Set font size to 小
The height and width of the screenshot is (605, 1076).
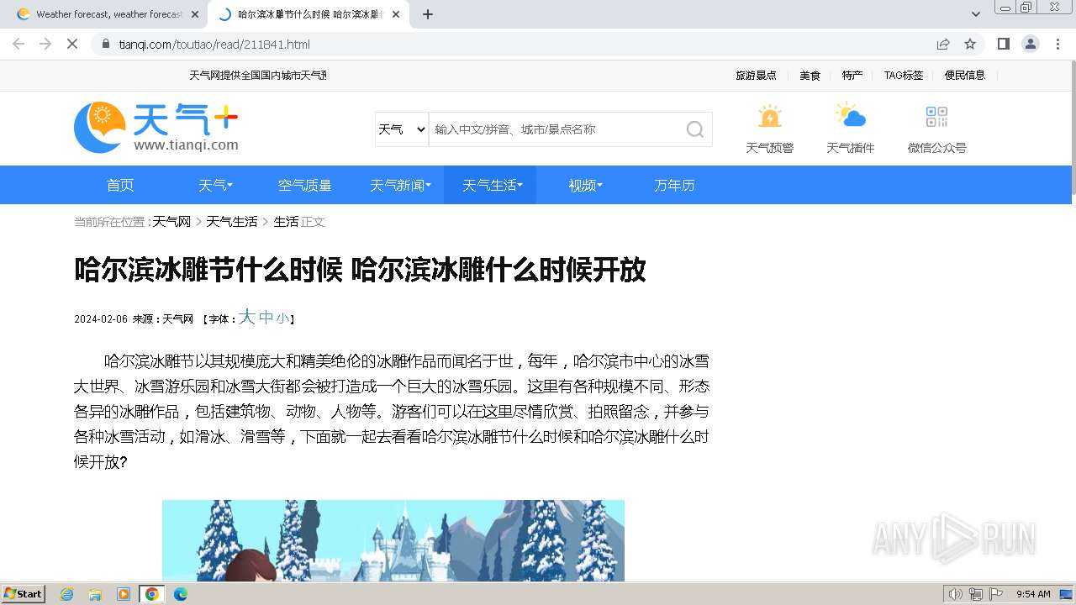(282, 318)
